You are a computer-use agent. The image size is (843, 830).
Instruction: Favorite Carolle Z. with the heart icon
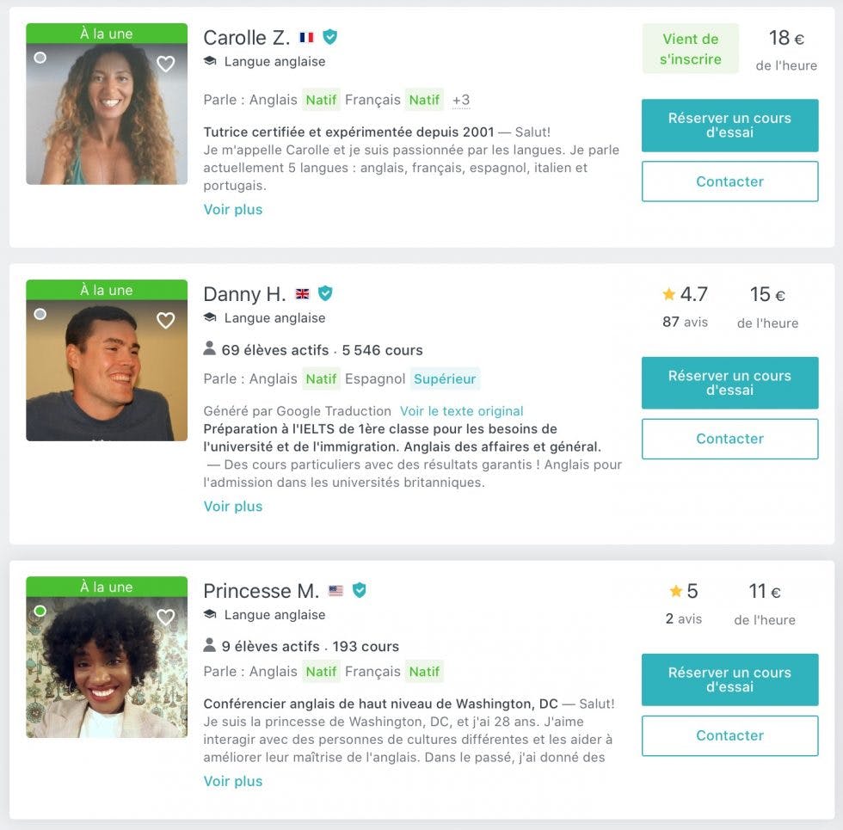coord(166,64)
